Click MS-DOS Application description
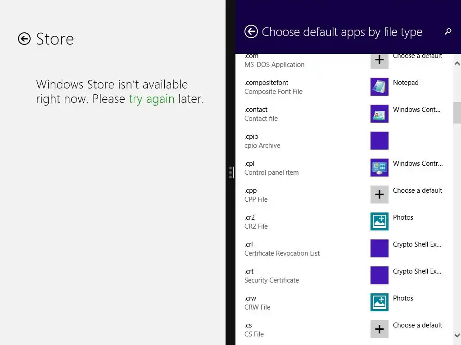 pos(274,65)
